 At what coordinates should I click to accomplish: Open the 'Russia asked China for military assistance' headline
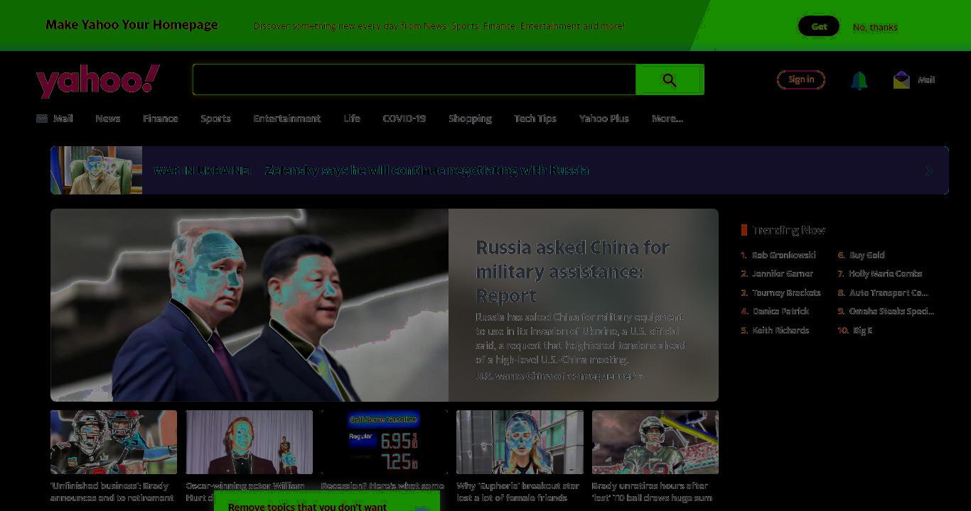(572, 271)
